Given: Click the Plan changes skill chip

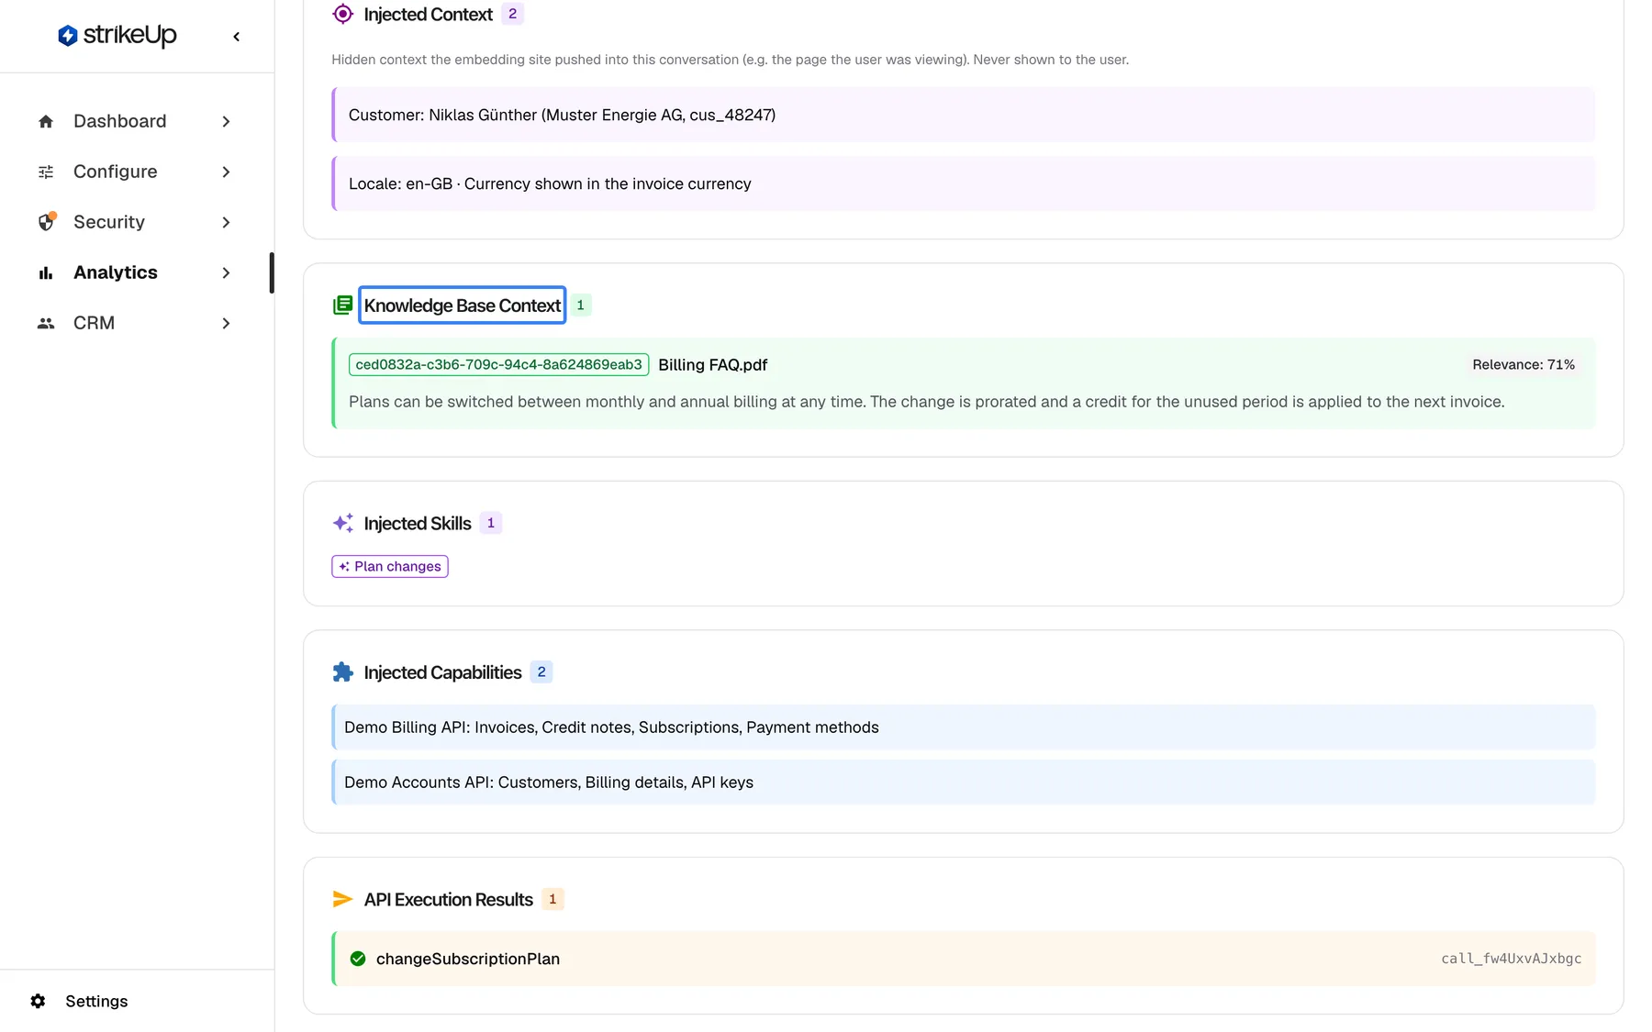Looking at the screenshot, I should [390, 566].
